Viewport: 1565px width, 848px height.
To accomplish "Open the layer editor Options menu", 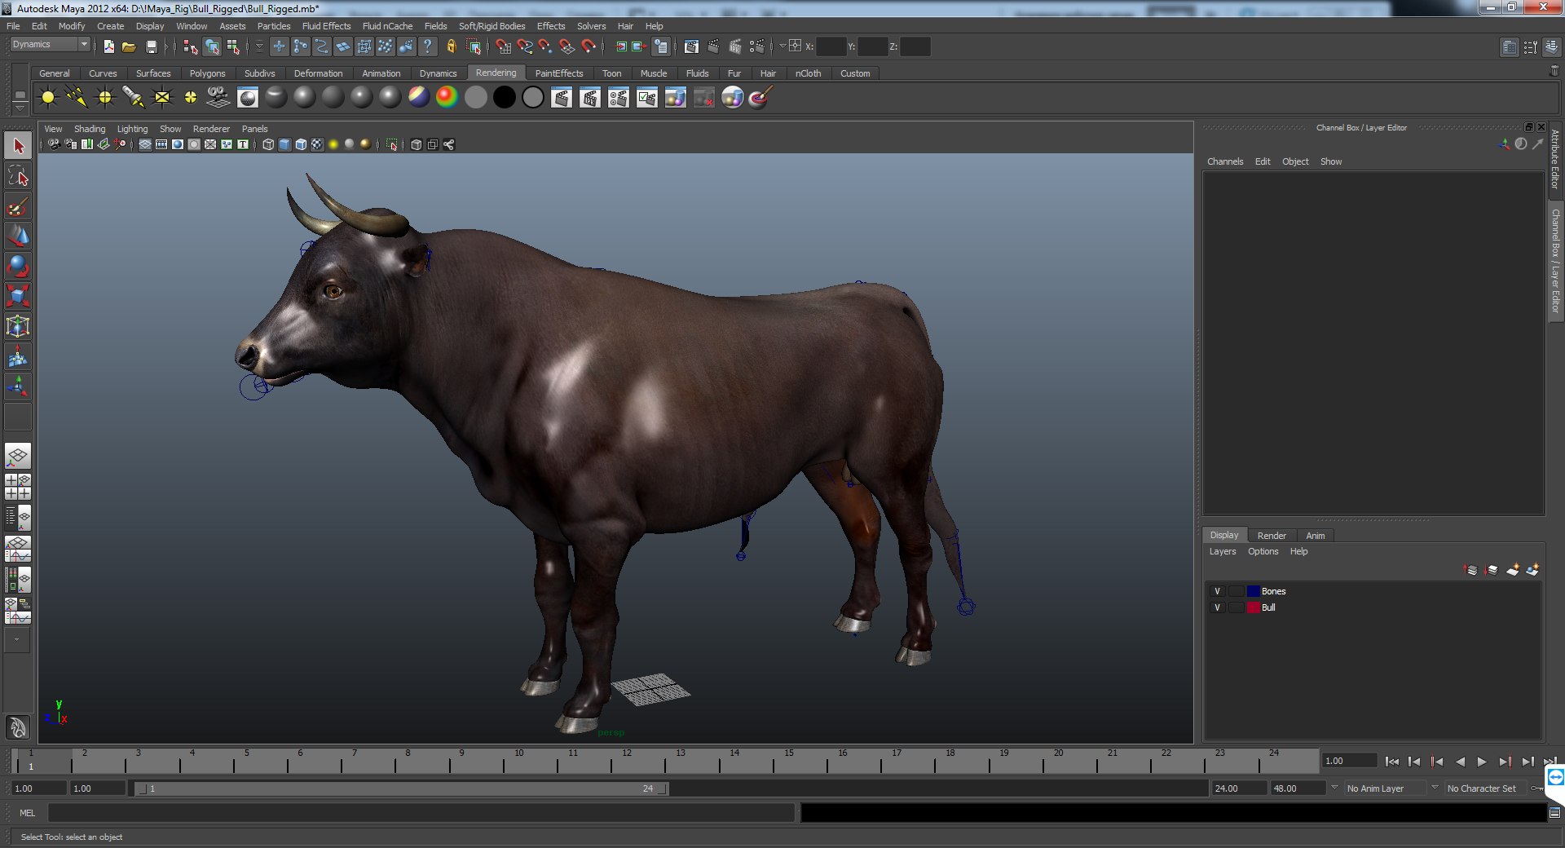I will coord(1263,552).
